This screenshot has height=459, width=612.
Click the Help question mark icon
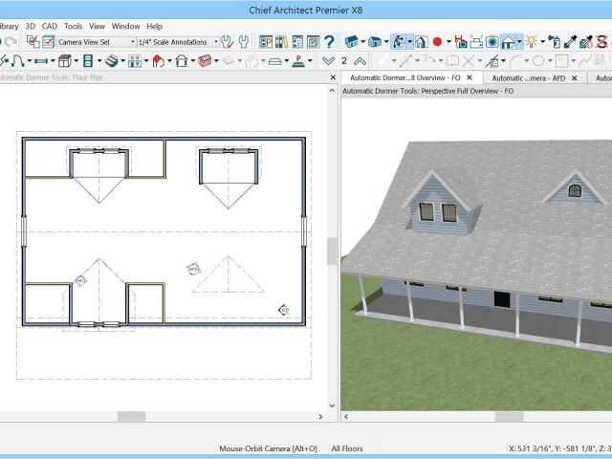329,42
